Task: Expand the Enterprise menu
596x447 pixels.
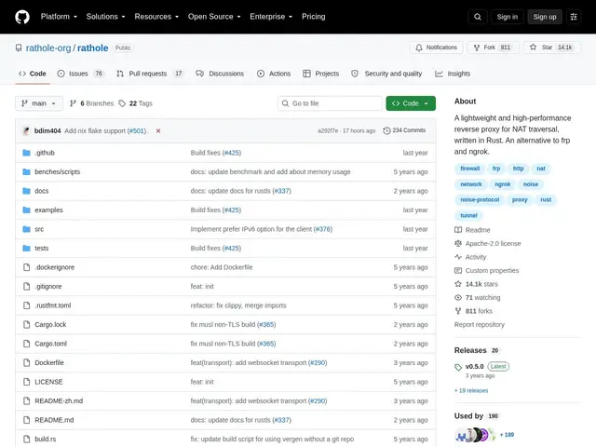Action: pyautogui.click(x=271, y=17)
